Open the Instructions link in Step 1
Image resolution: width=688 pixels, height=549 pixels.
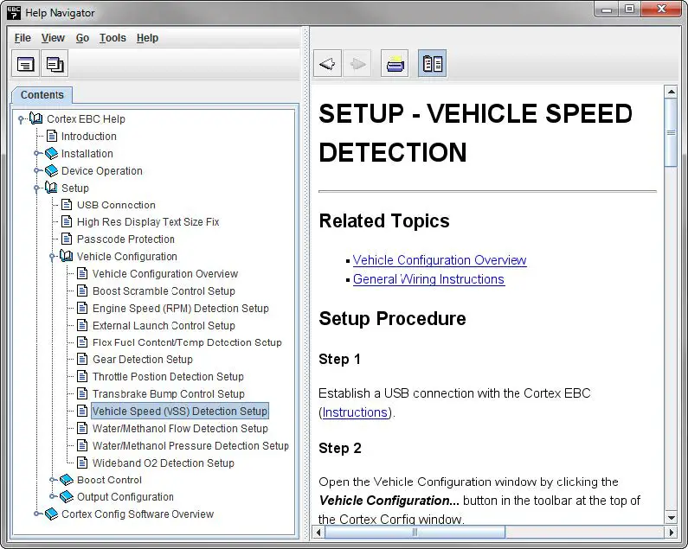click(355, 412)
